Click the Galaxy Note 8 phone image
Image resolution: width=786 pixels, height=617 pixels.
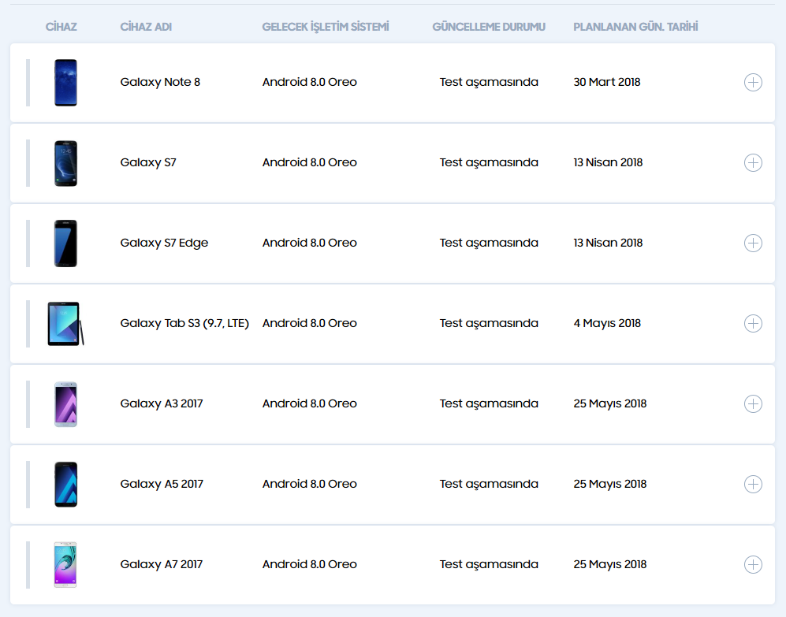(x=65, y=83)
